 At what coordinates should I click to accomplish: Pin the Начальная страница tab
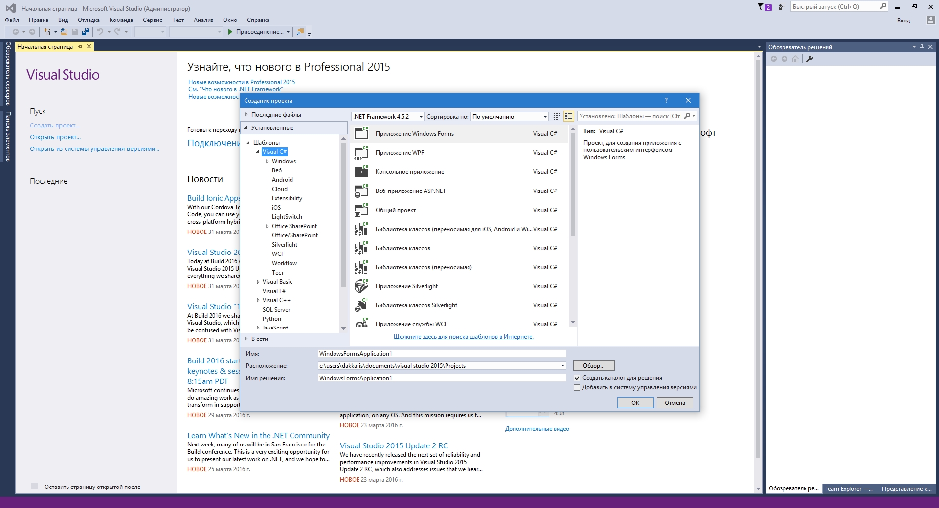click(80, 47)
